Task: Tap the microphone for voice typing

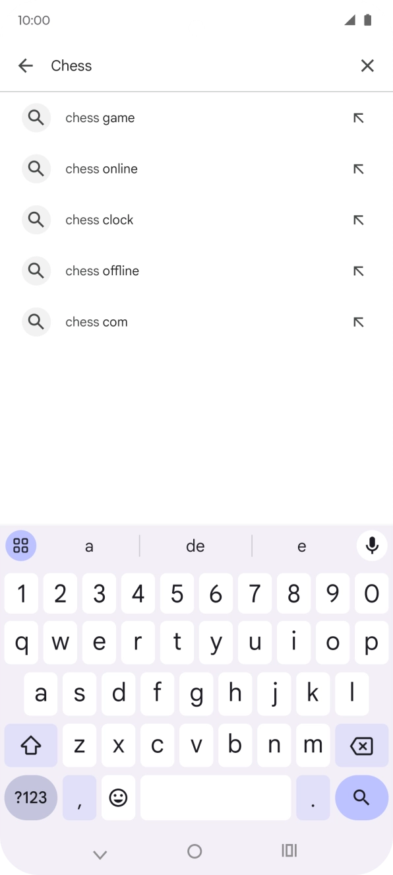Action: click(x=371, y=546)
